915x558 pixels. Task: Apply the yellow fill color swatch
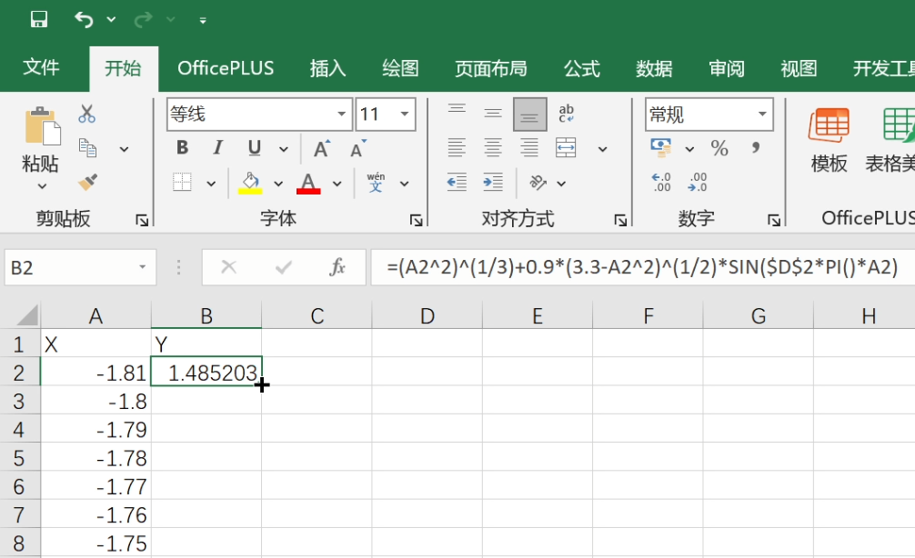tap(250, 183)
